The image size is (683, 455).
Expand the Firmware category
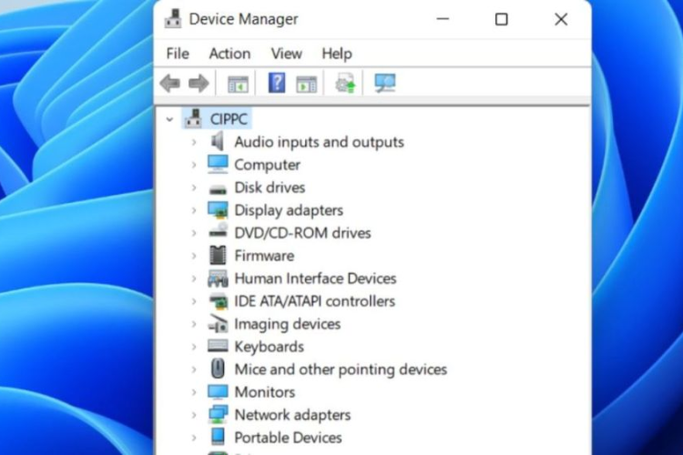click(194, 256)
